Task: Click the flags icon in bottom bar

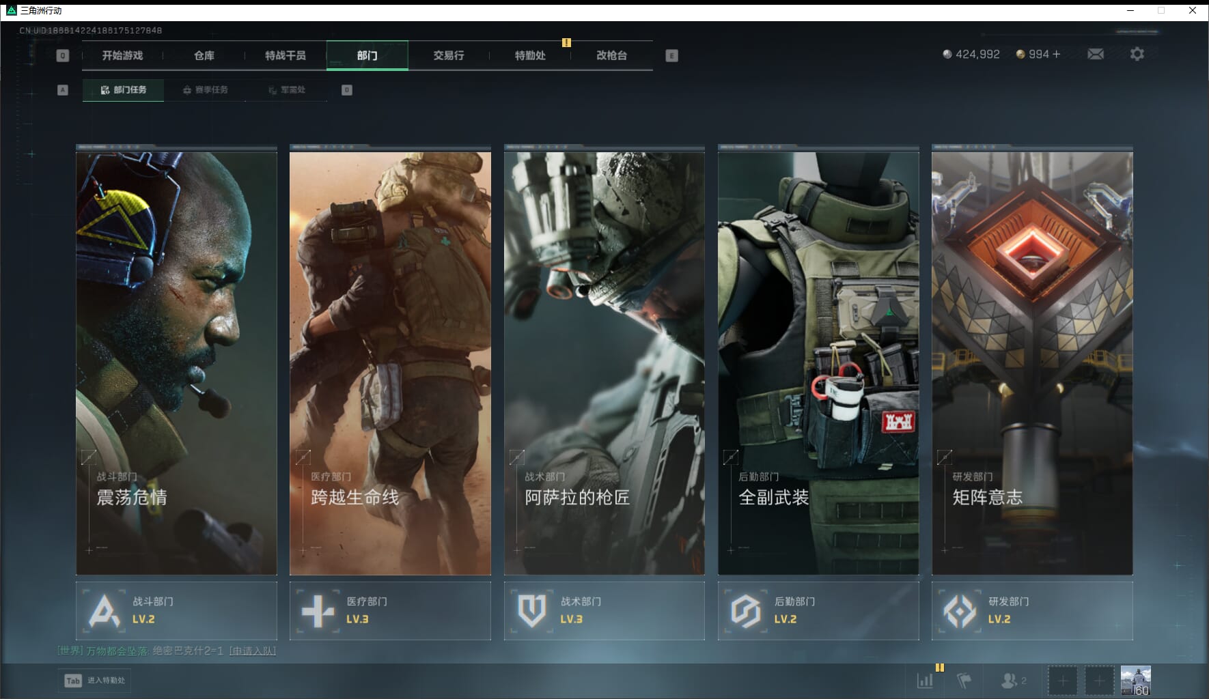Action: point(964,681)
